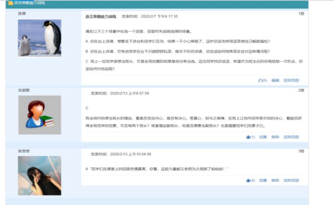Click the 2楼 poster's username above cartoon avatar
334x205 pixels.
(x=24, y=90)
